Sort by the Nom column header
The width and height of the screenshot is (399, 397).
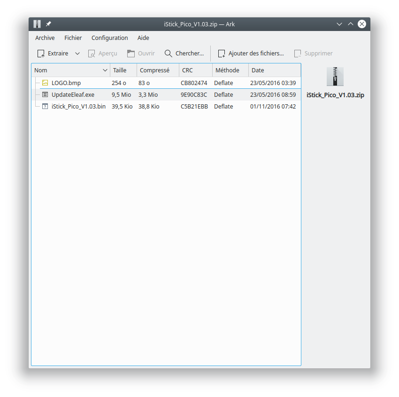coord(71,70)
